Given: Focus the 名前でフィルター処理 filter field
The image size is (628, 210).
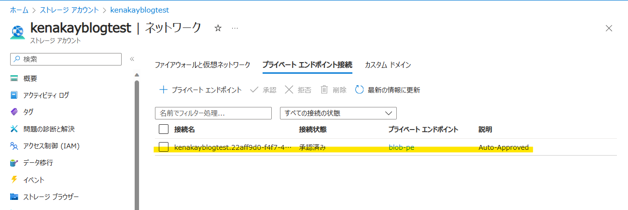Looking at the screenshot, I should pyautogui.click(x=213, y=113).
